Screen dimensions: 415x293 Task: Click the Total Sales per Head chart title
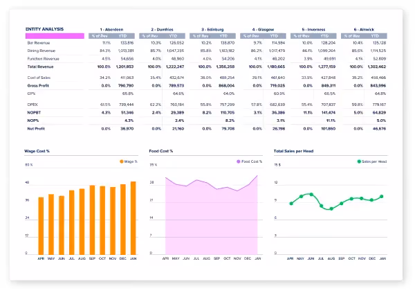(x=293, y=151)
